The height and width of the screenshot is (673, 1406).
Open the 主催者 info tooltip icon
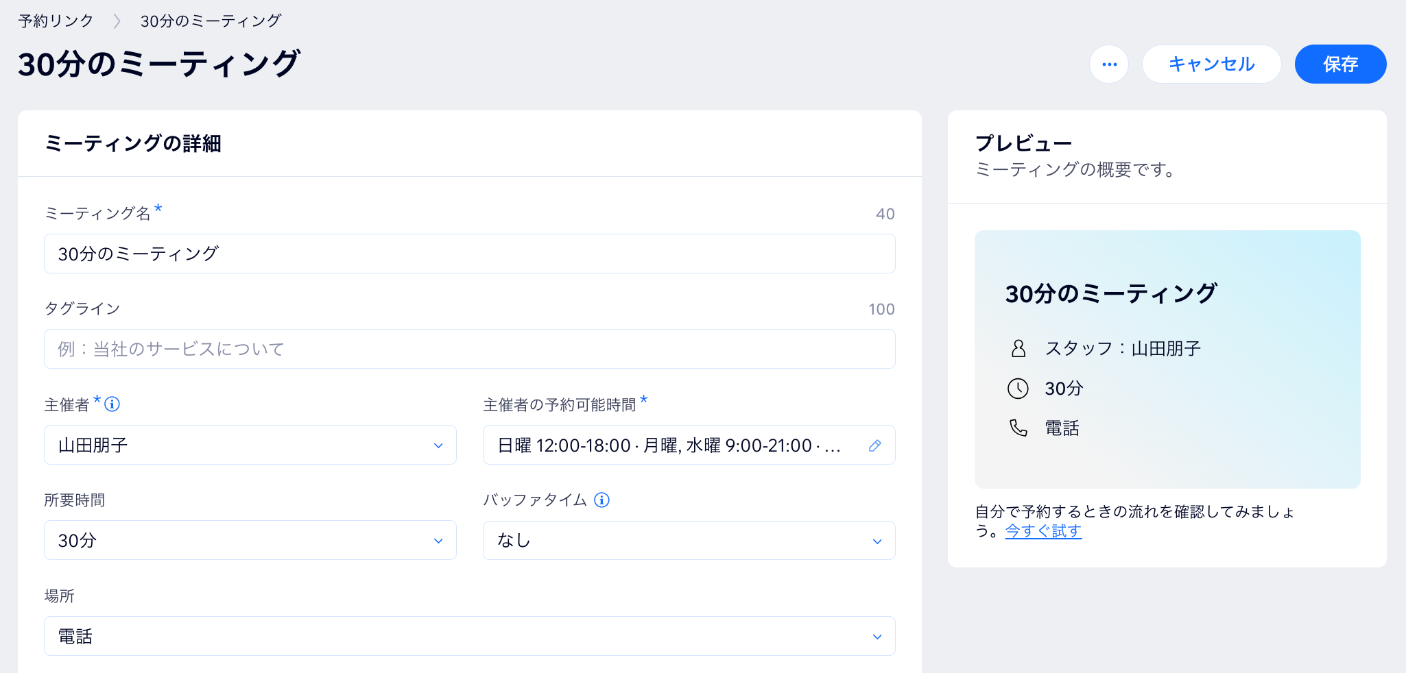tap(112, 404)
